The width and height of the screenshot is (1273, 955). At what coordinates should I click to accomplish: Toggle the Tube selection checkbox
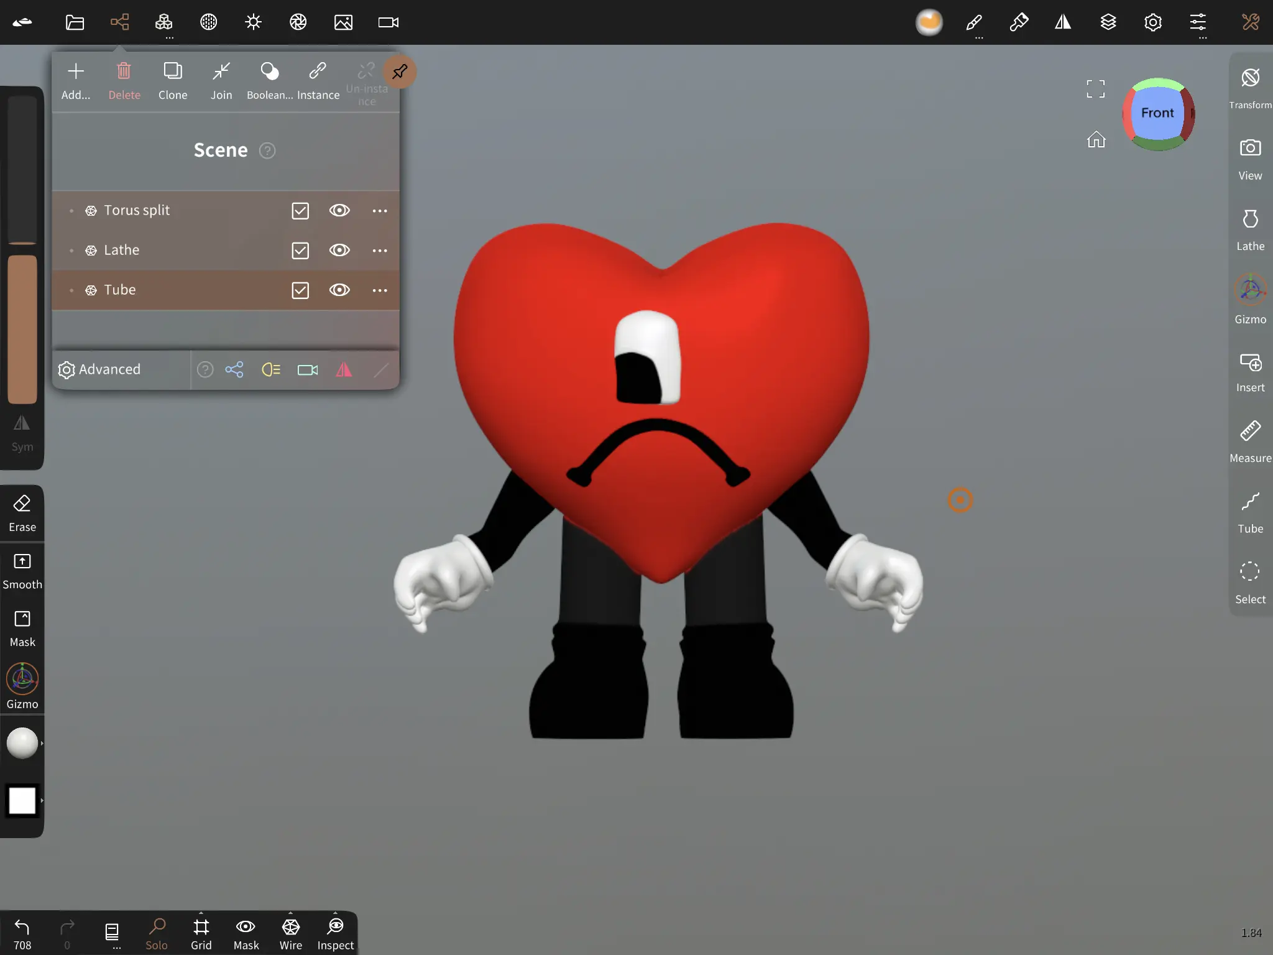click(300, 290)
